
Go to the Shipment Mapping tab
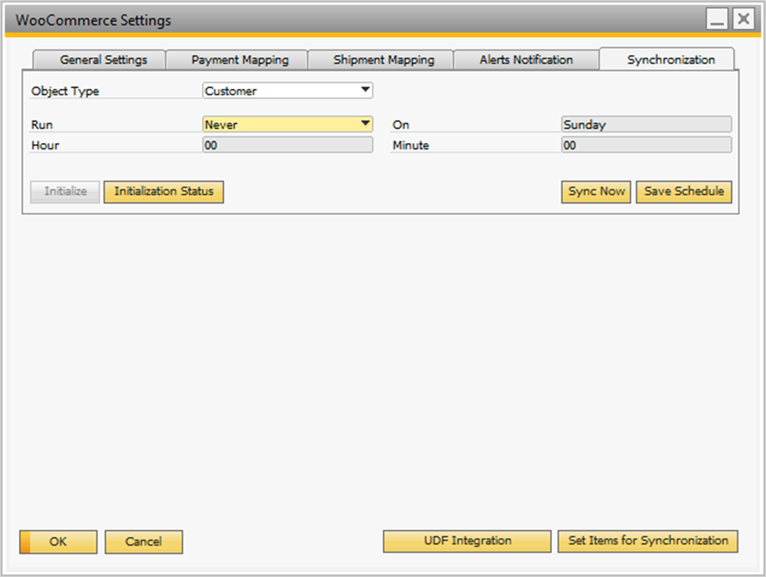click(383, 60)
